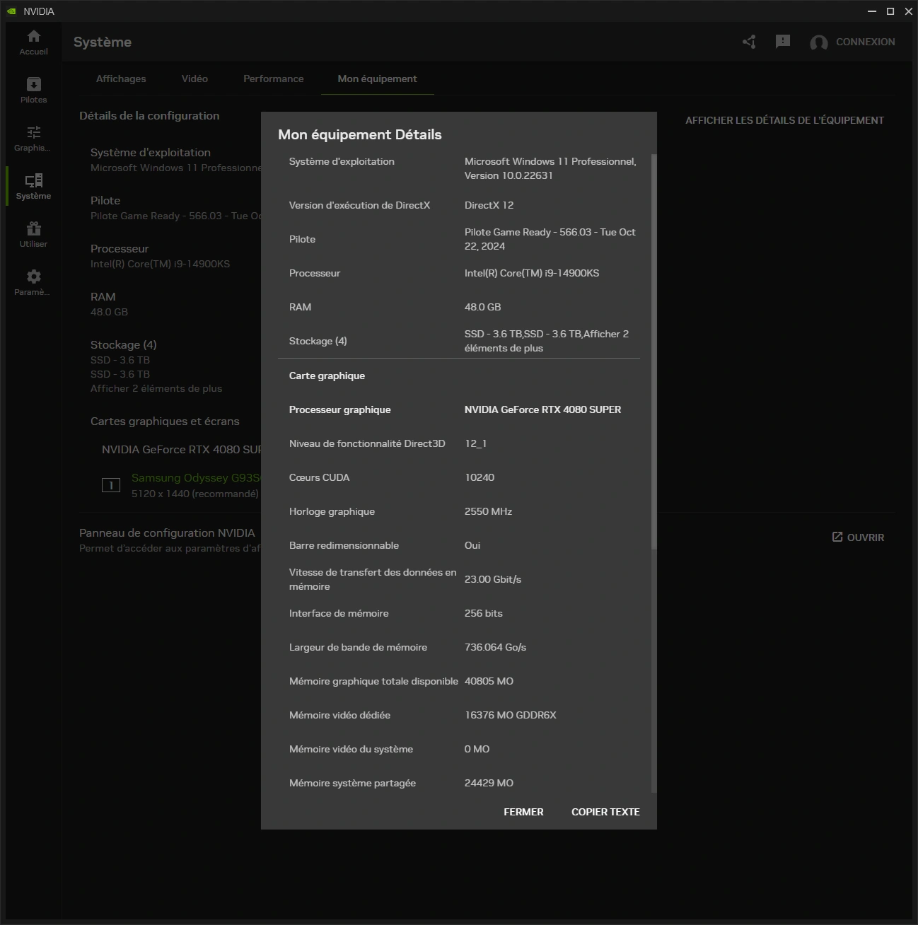Click the share icon in header
Viewport: 918px width, 925px height.
pyautogui.click(x=750, y=42)
